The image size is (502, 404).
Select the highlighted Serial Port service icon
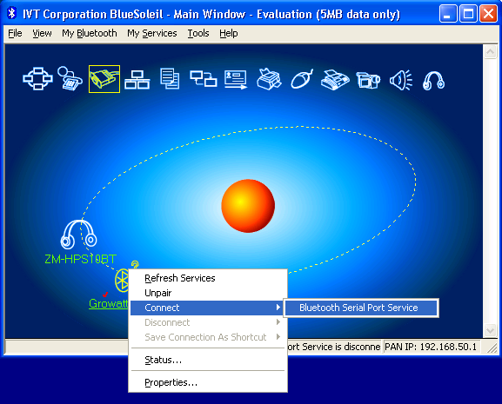pos(104,79)
